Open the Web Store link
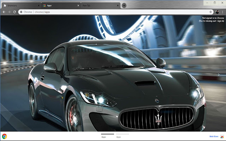Viewport: 226px width, 141px height. point(214,136)
